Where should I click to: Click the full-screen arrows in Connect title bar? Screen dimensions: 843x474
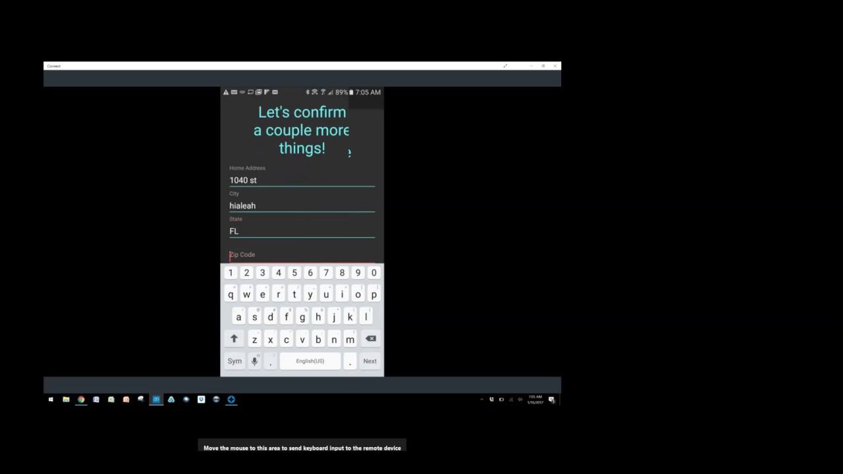(x=505, y=66)
